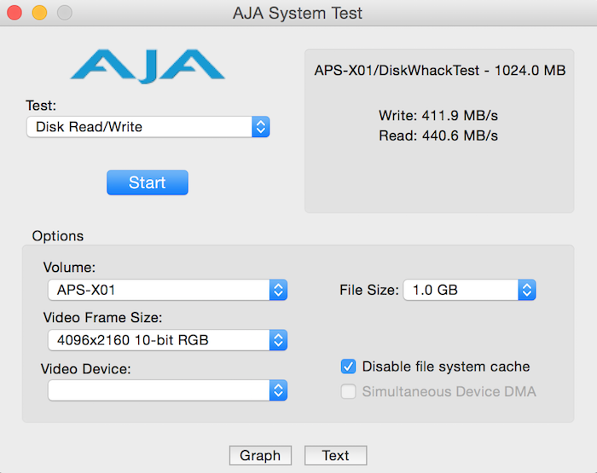Click the AJA logo image
This screenshot has height=473, width=597.
(x=148, y=66)
